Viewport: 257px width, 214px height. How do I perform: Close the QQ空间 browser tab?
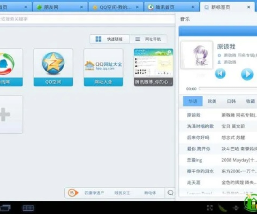(137, 7)
